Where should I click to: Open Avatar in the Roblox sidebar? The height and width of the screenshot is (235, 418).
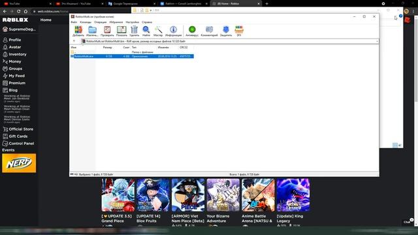(x=12, y=47)
